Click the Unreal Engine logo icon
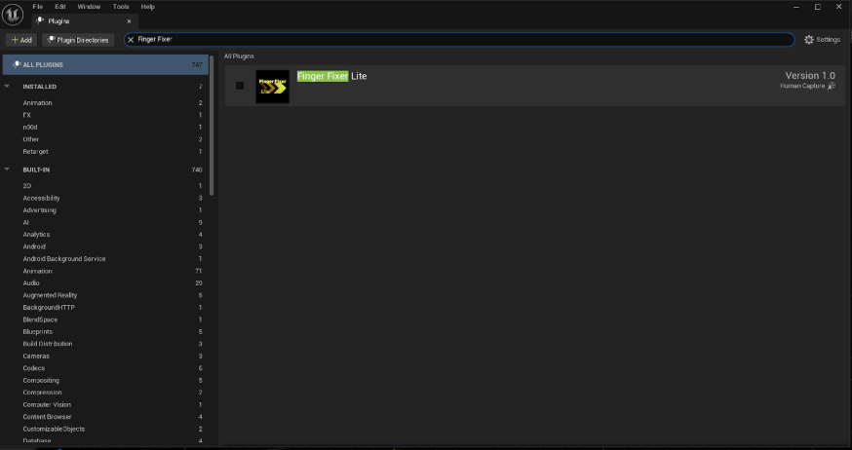 [x=13, y=15]
